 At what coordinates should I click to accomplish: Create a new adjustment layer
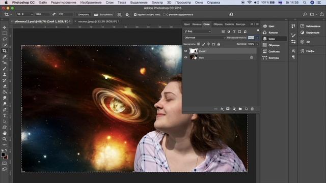(234, 109)
